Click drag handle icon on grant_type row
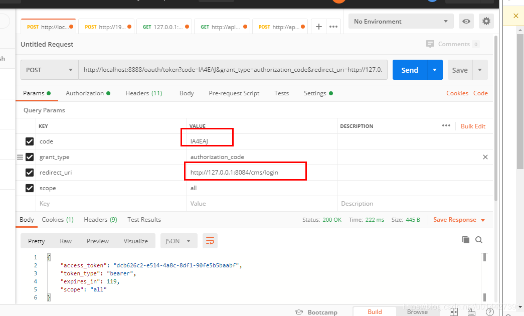Image resolution: width=524 pixels, height=316 pixels. [x=20, y=157]
